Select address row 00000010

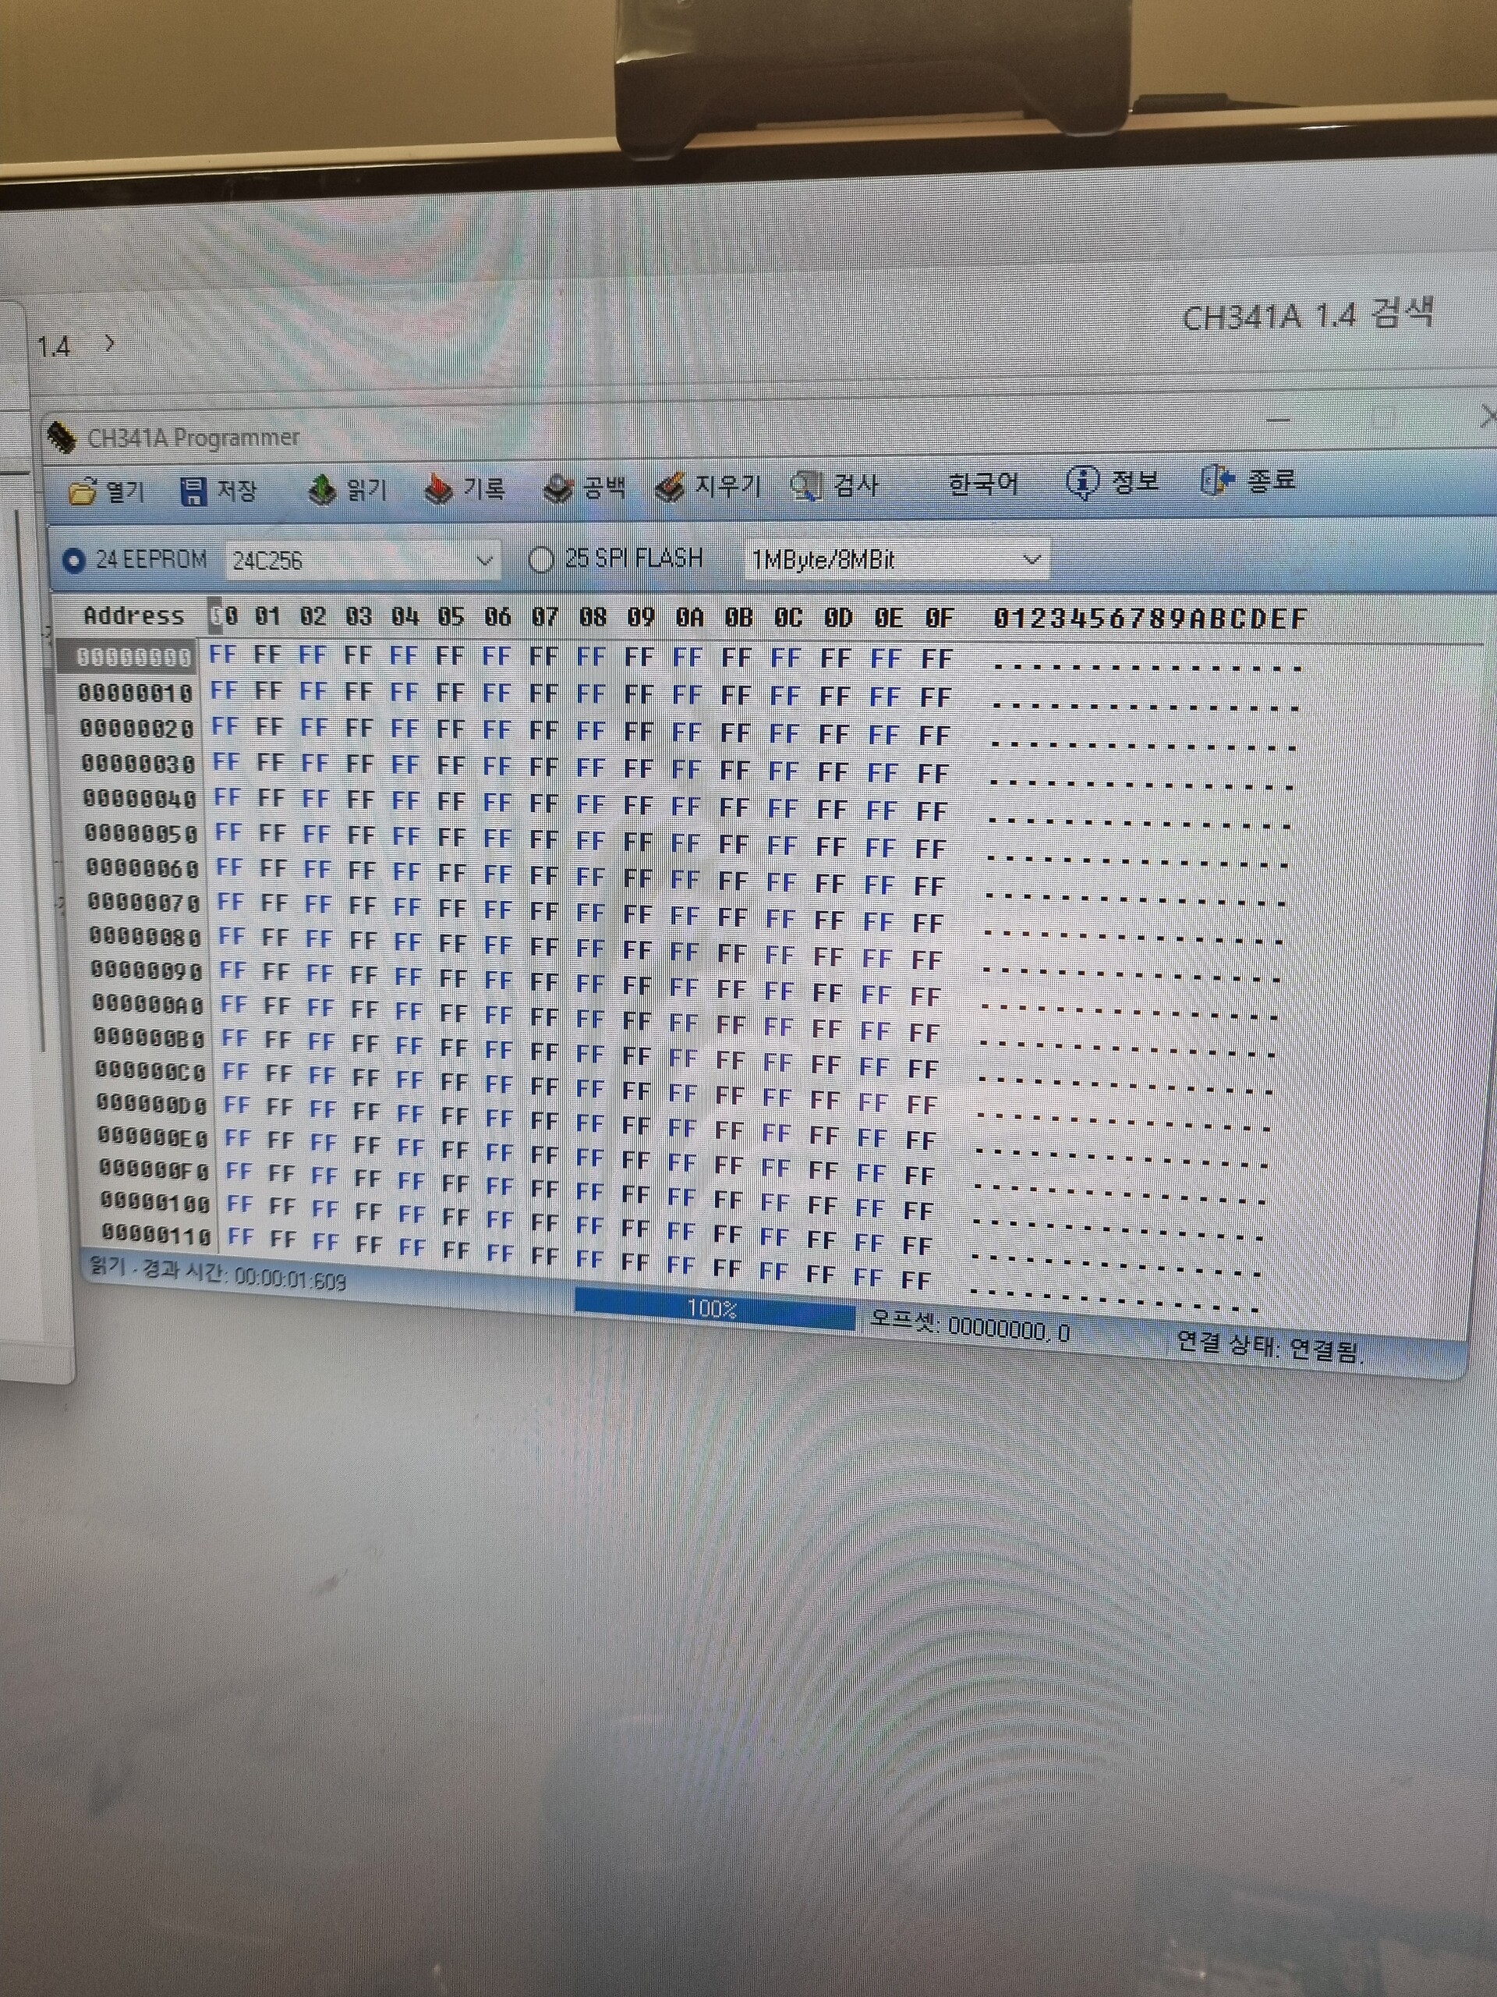[136, 693]
